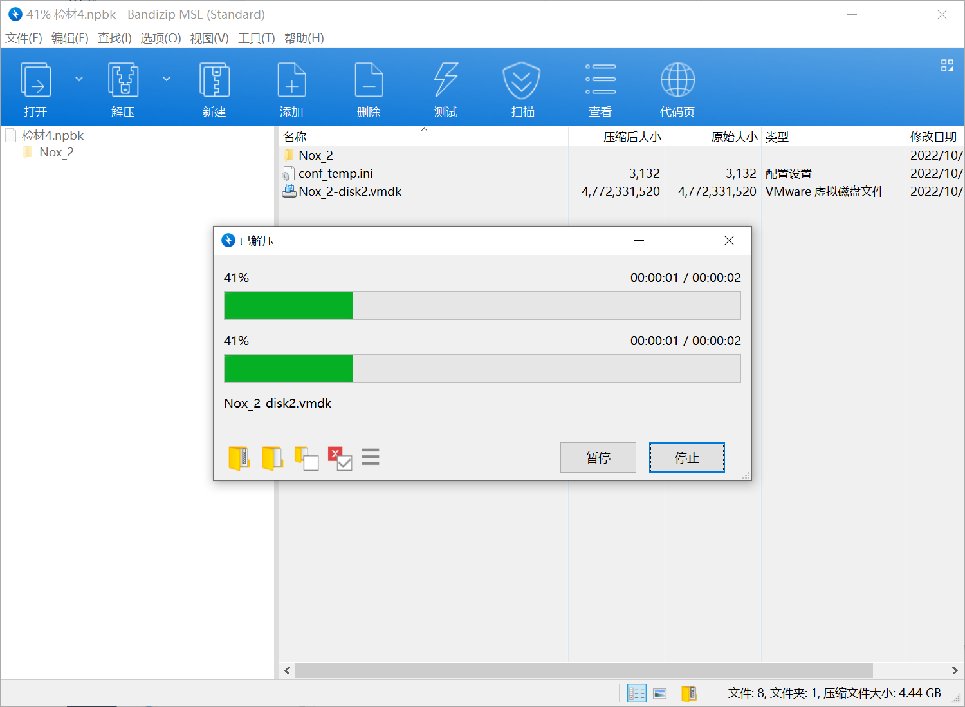Viewport: 965px width, 707px height.
Task: Select the Nox_2 folder in file list
Action: tap(315, 155)
